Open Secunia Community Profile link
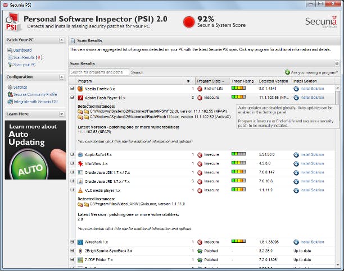The image size is (344, 271). click(35, 94)
